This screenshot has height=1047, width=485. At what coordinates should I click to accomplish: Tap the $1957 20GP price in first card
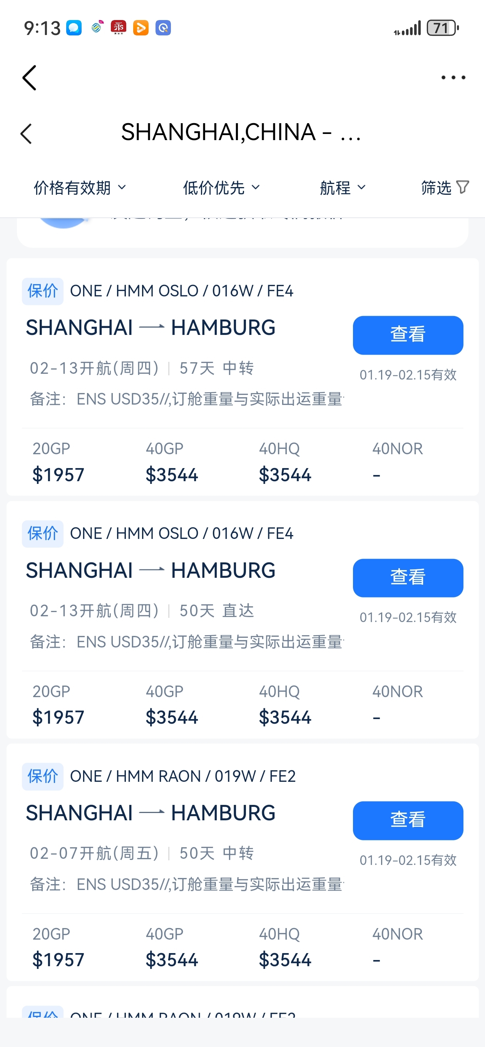(59, 475)
